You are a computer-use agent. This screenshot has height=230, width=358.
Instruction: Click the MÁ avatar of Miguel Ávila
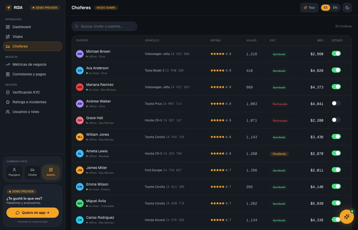coord(80,203)
